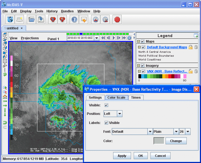Open file folder toolbar icon
Image resolution: width=201 pixels, height=163 pixels.
coord(31,20)
